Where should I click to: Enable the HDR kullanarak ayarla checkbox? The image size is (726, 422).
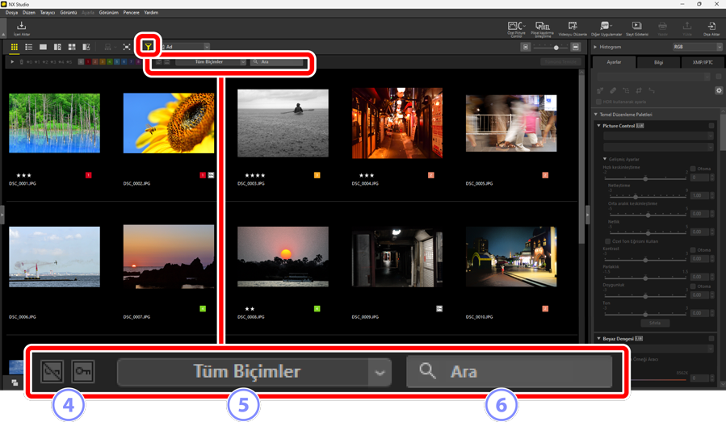[598, 102]
